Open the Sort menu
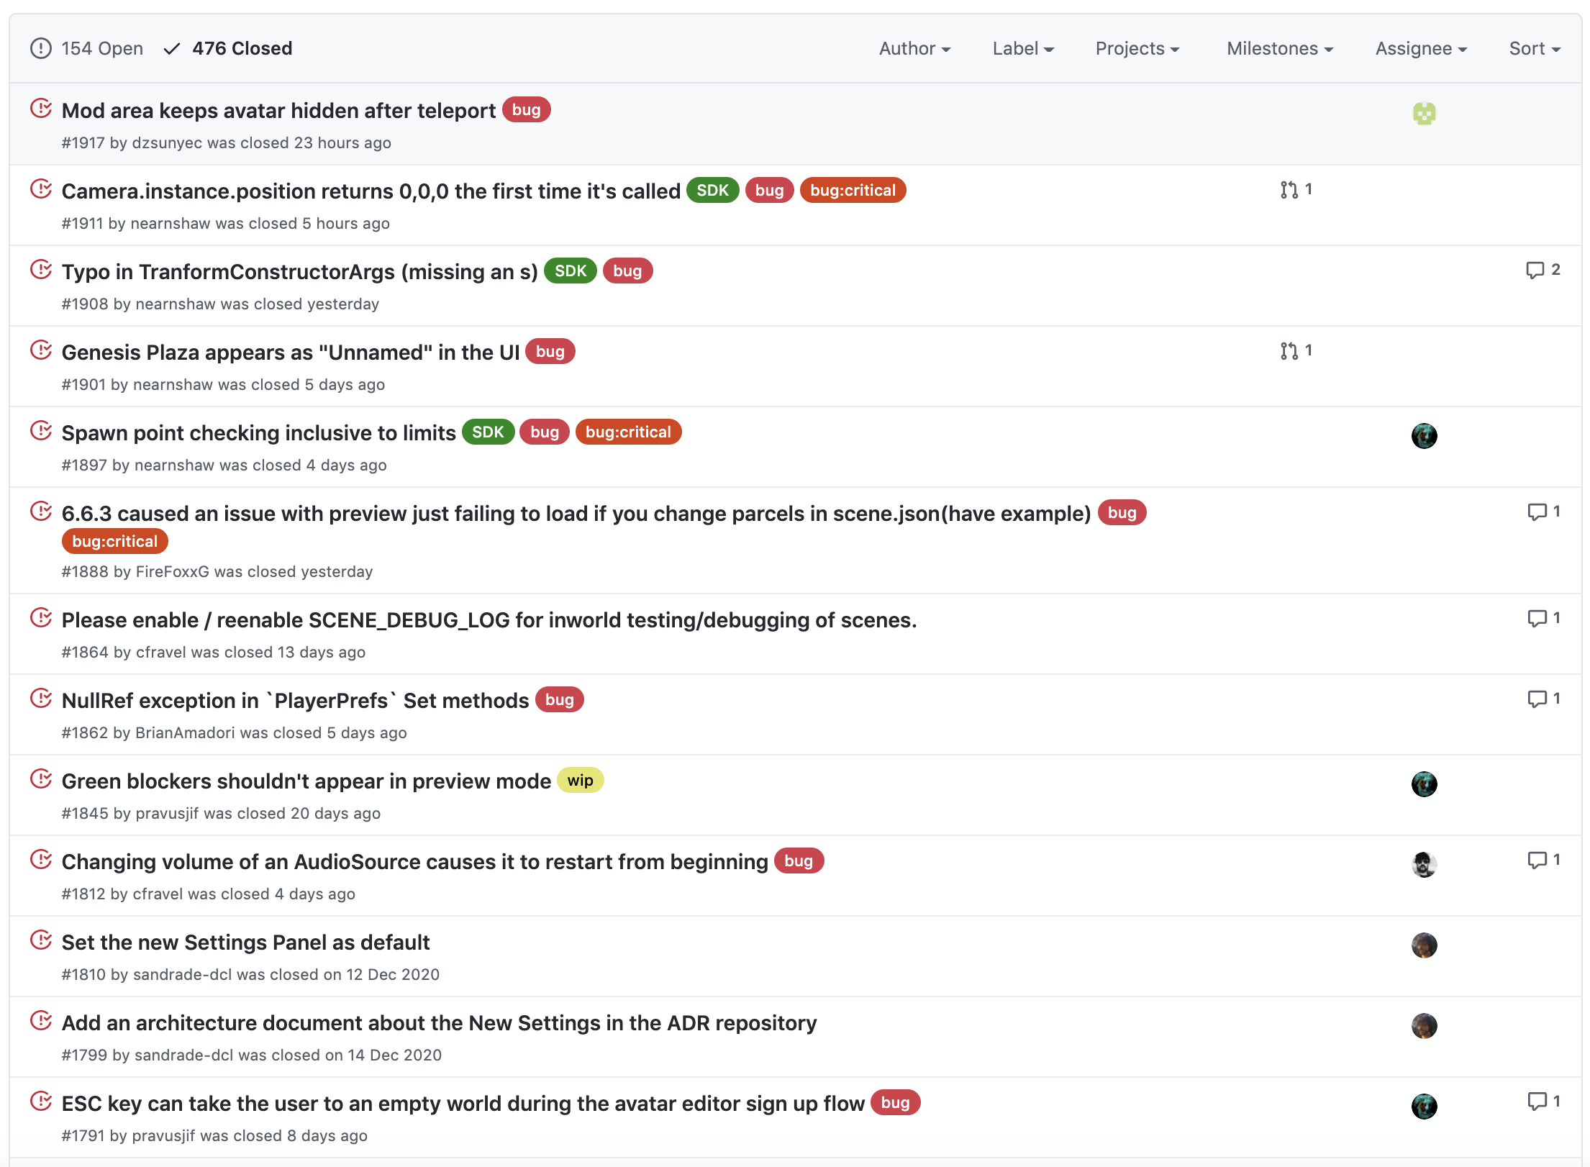The height and width of the screenshot is (1167, 1590). click(1534, 49)
